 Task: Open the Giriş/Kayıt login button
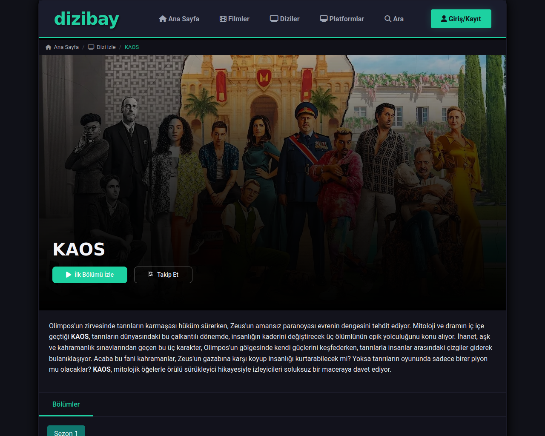coord(461,19)
